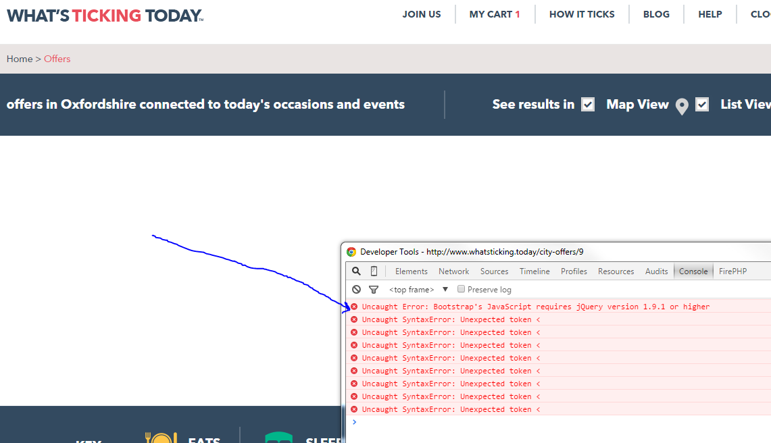Enable the Preserve log checkbox
The image size is (771, 443).
(461, 289)
